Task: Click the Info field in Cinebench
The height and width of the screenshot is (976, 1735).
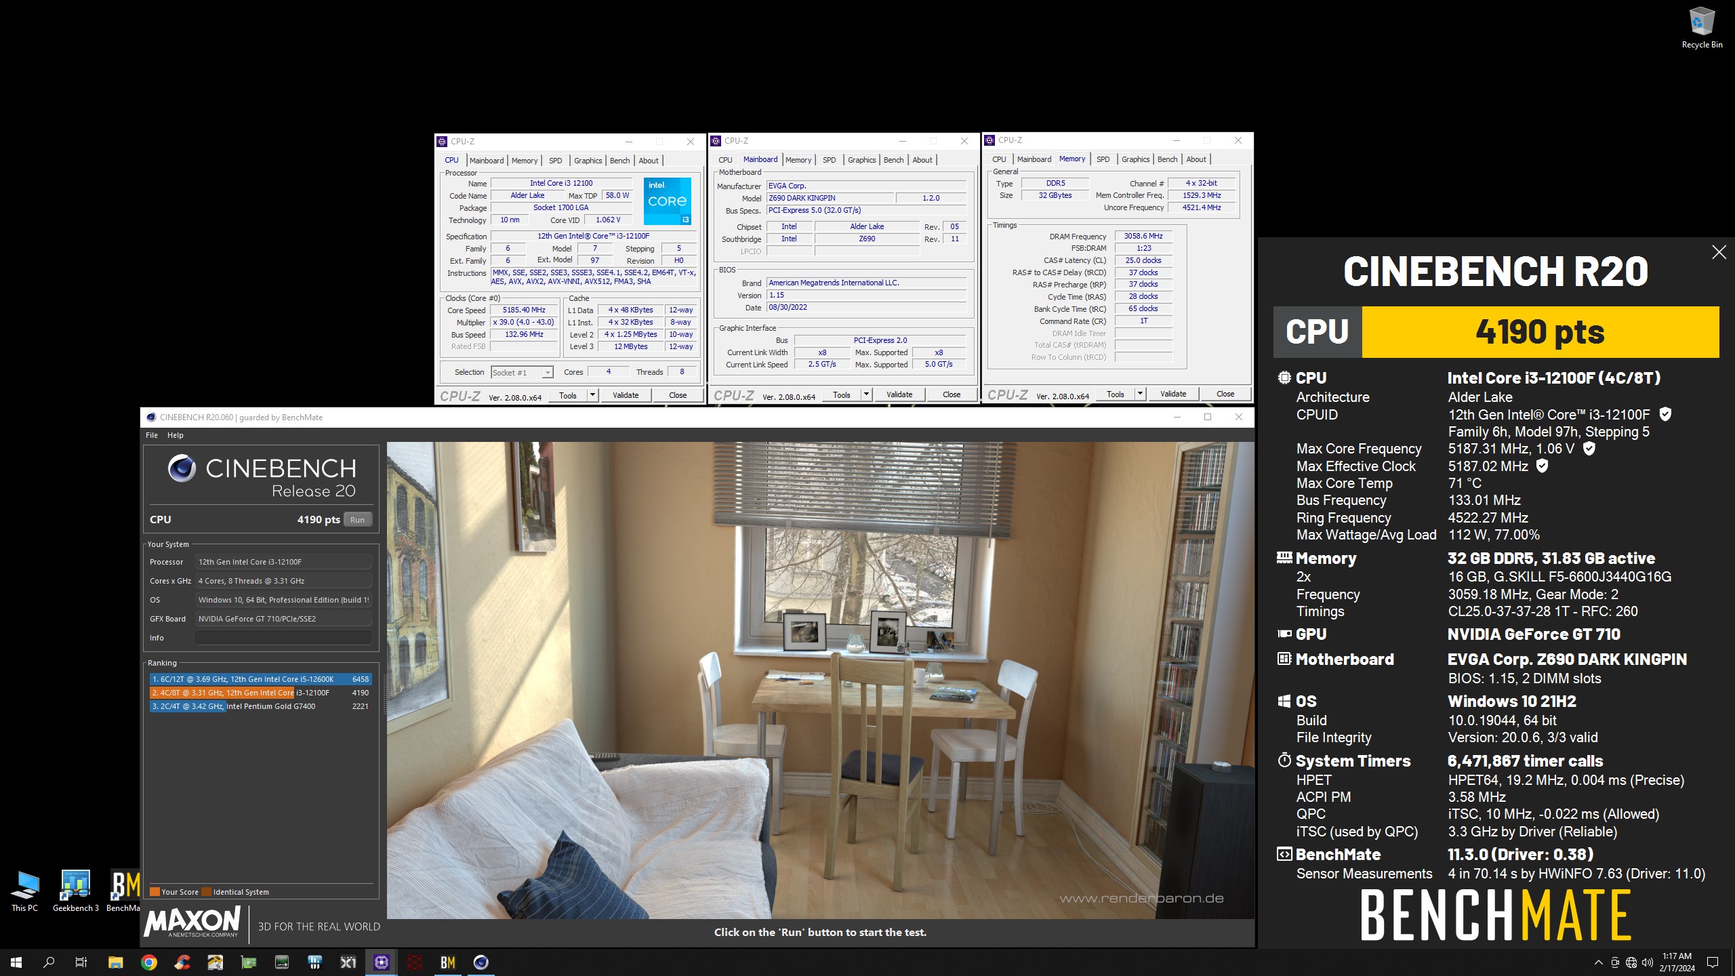Action: point(283,638)
